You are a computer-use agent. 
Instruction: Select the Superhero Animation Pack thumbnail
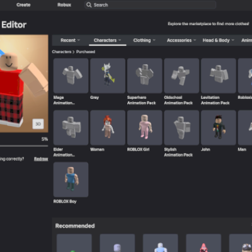pyautogui.click(x=145, y=76)
